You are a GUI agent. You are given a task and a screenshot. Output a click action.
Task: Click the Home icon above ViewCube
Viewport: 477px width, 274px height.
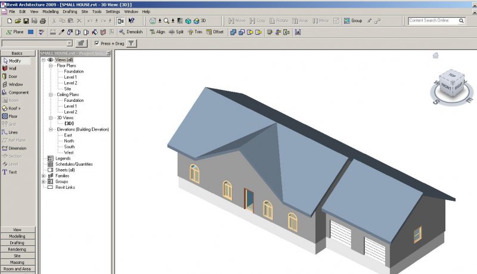tap(436, 56)
